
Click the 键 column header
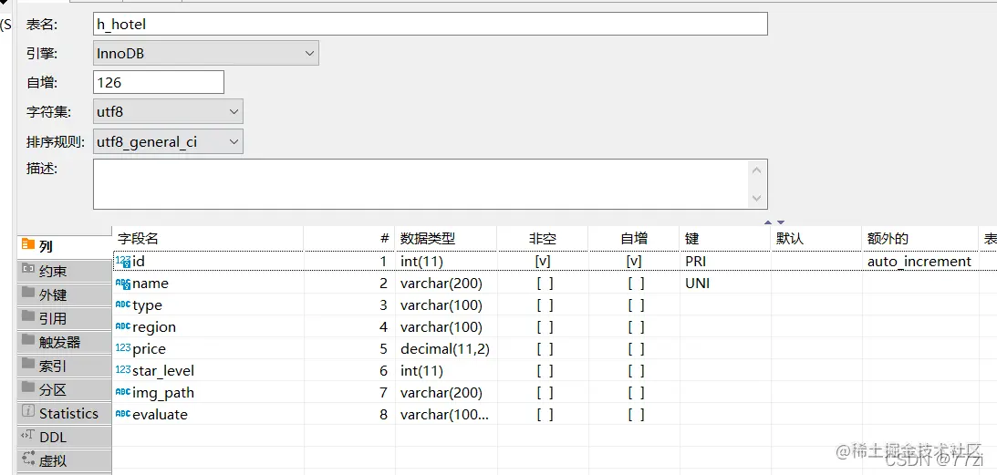725,239
